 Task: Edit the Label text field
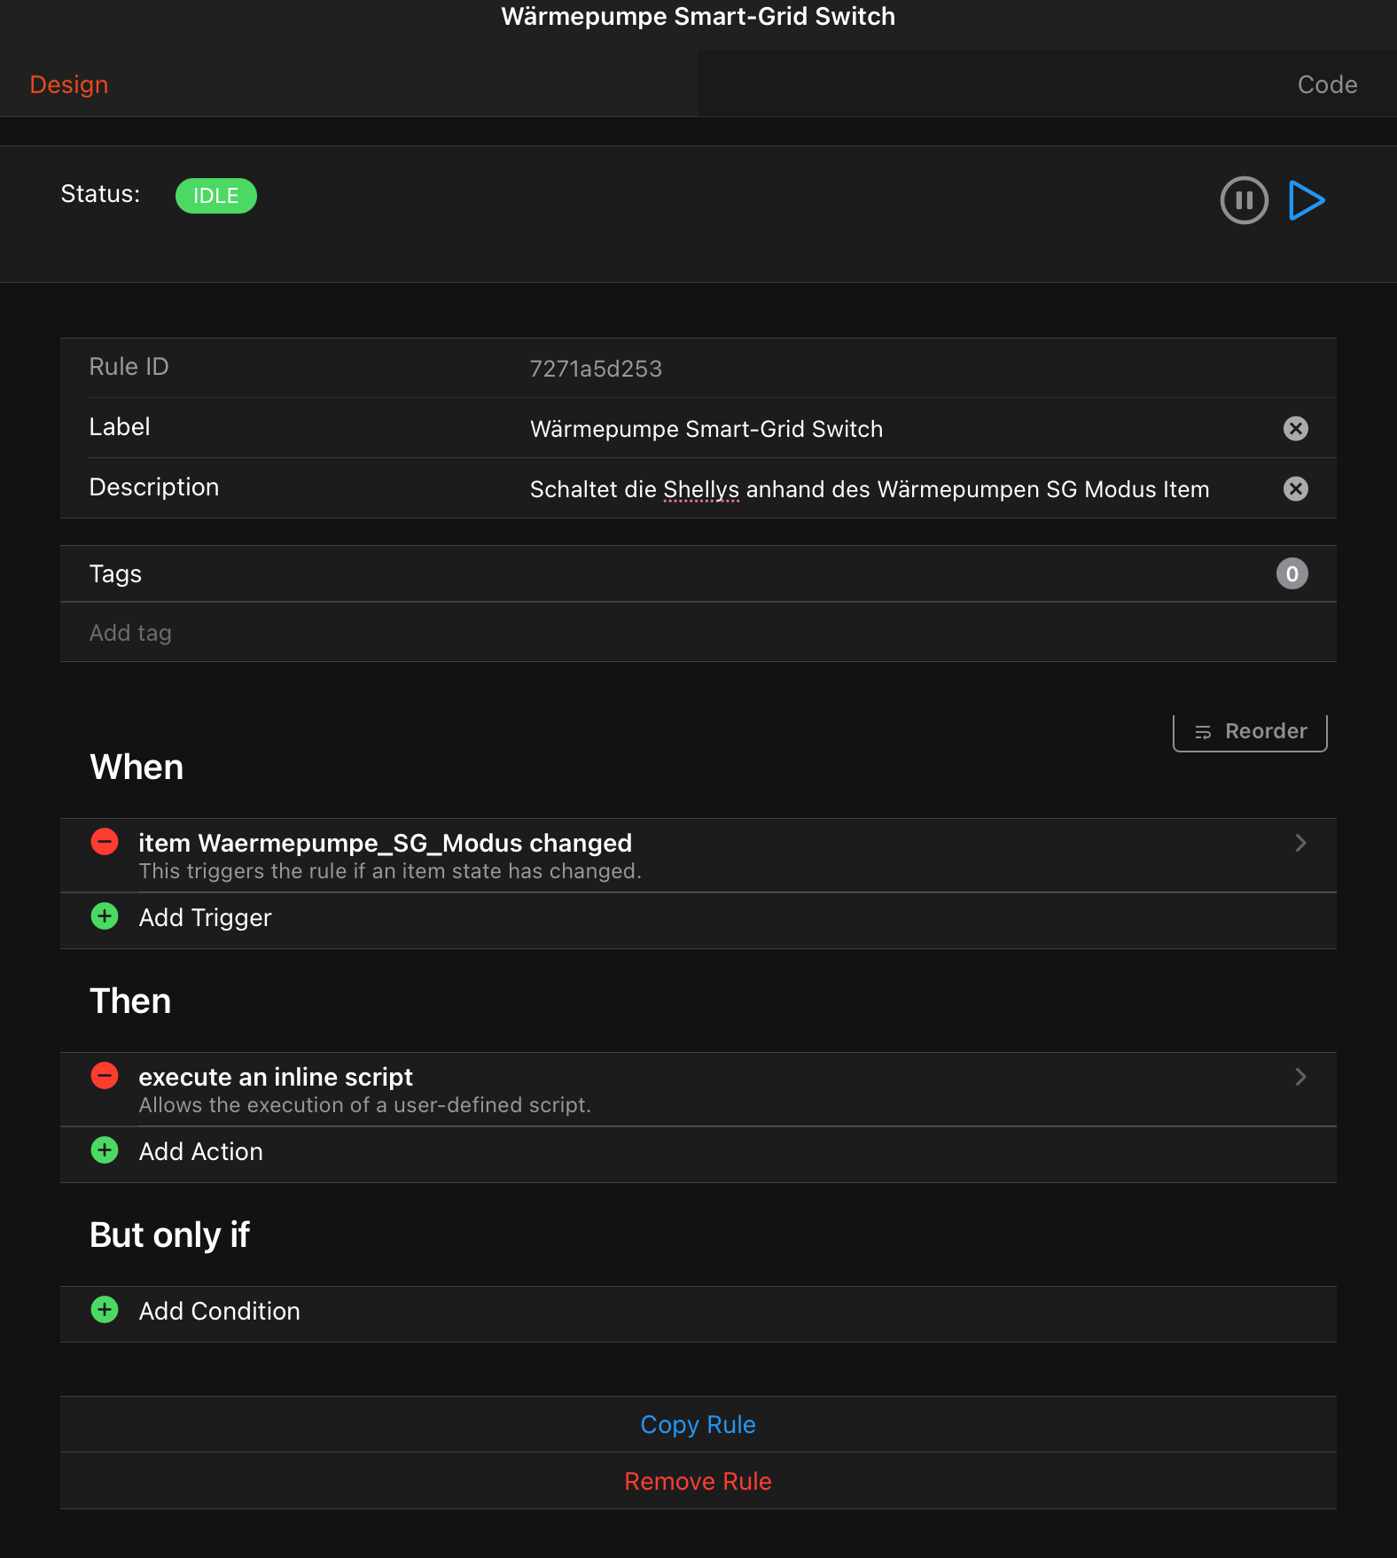coord(886,429)
